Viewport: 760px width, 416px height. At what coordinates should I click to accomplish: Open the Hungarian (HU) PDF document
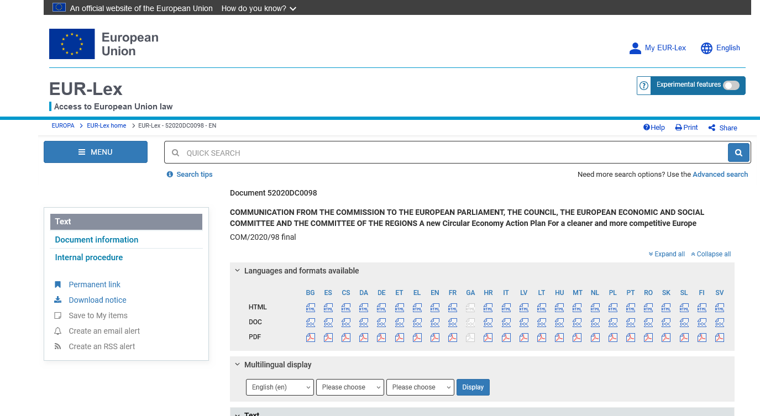click(559, 338)
